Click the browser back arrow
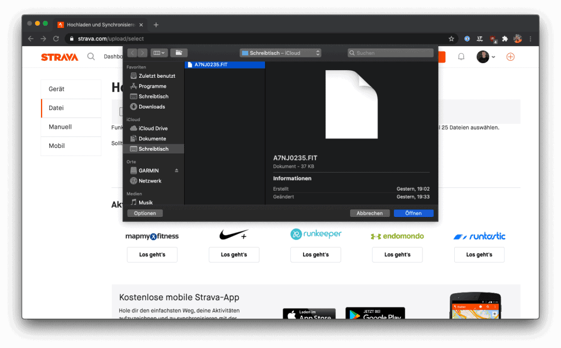This screenshot has width=561, height=348. pos(31,39)
